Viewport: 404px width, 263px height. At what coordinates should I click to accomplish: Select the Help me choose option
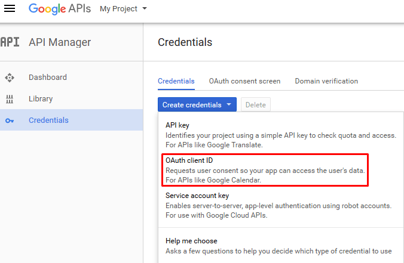281,246
